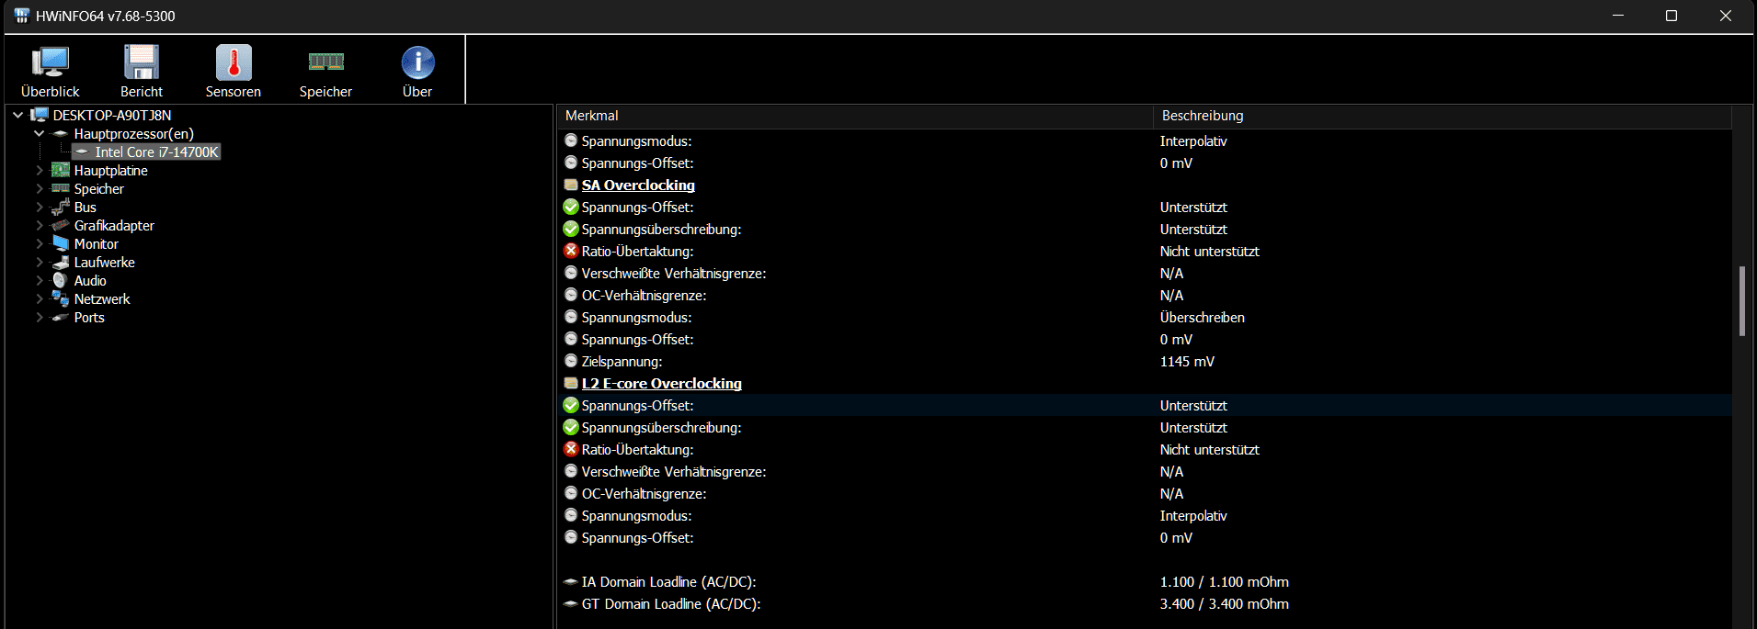Select the Überschreiben Spannungsmodus value
This screenshot has width=1757, height=629.
coord(1202,317)
